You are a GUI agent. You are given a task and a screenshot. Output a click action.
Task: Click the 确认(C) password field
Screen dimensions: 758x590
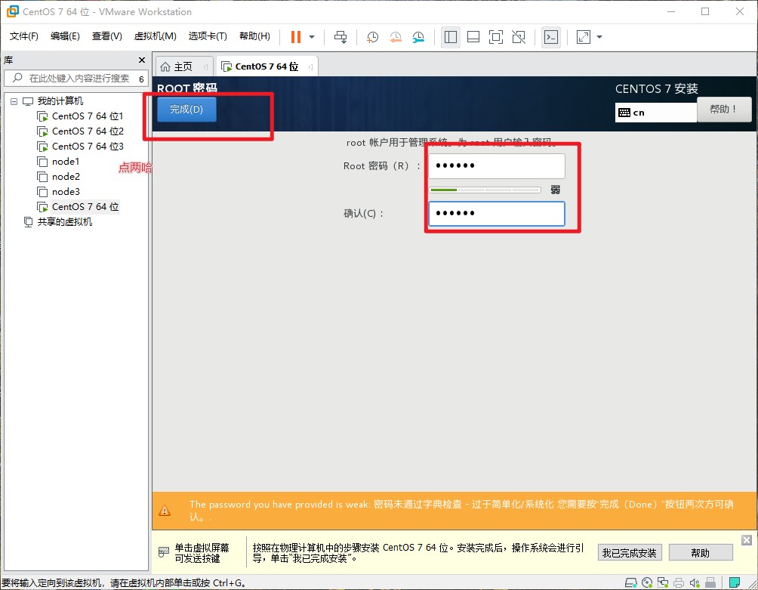(x=497, y=214)
